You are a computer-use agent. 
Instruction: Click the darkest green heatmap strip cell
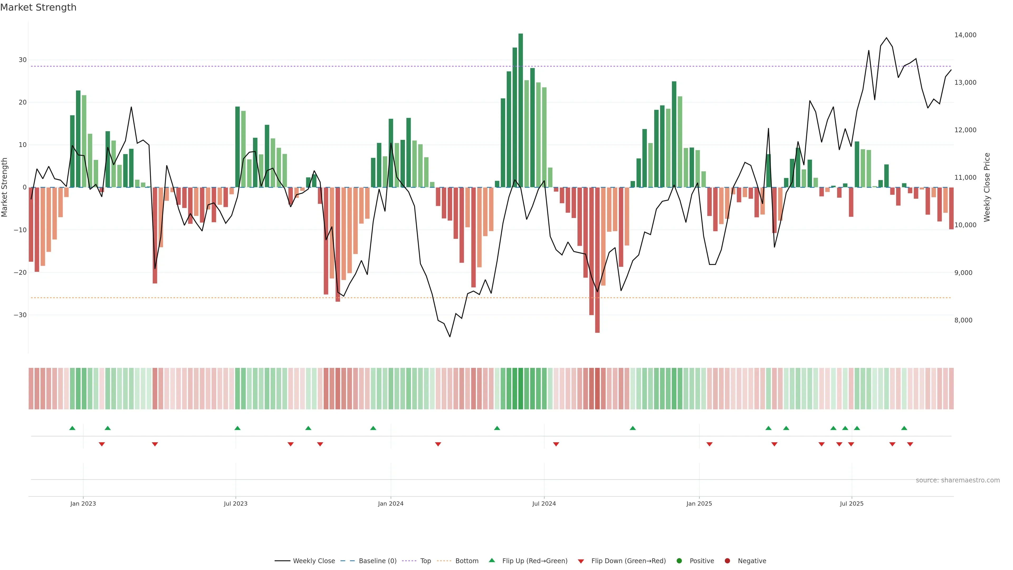pos(521,389)
